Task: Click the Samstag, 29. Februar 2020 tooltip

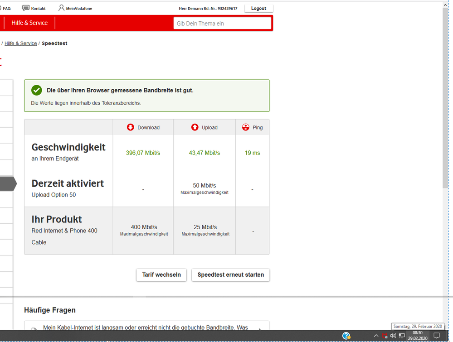Action: pyautogui.click(x=418, y=327)
